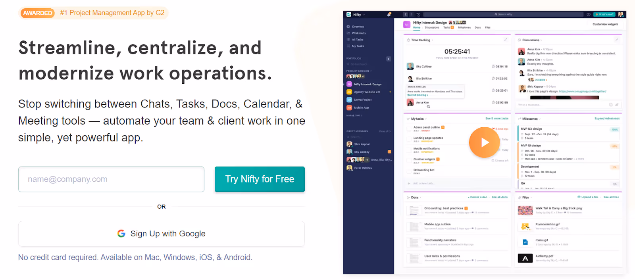Click the attachment paperclip in message box
This screenshot has height=280, width=635.
617,105
